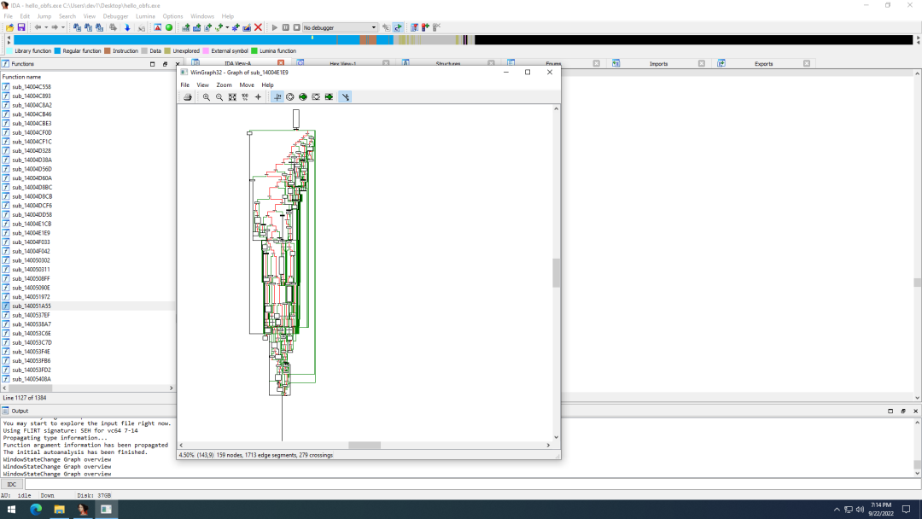Click the green circle icon in IDA toolbar
922x519 pixels.
tap(169, 27)
